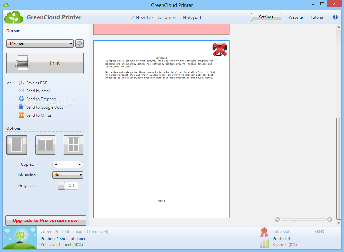Image resolution: width=344 pixels, height=252 pixels.
Task: Click the Send to Dropbox link
Action: click(x=41, y=99)
